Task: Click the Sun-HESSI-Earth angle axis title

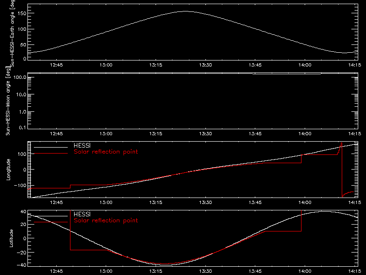Action: (12, 33)
